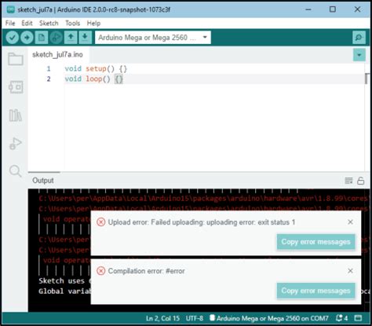The width and height of the screenshot is (372, 326).
Task: Save sketch with the down-arrow toolbar button
Action: (x=85, y=38)
